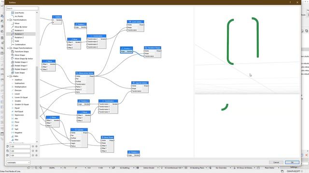This screenshot has width=309, height=173.
Task: Click the help question mark button
Action: [290, 2]
